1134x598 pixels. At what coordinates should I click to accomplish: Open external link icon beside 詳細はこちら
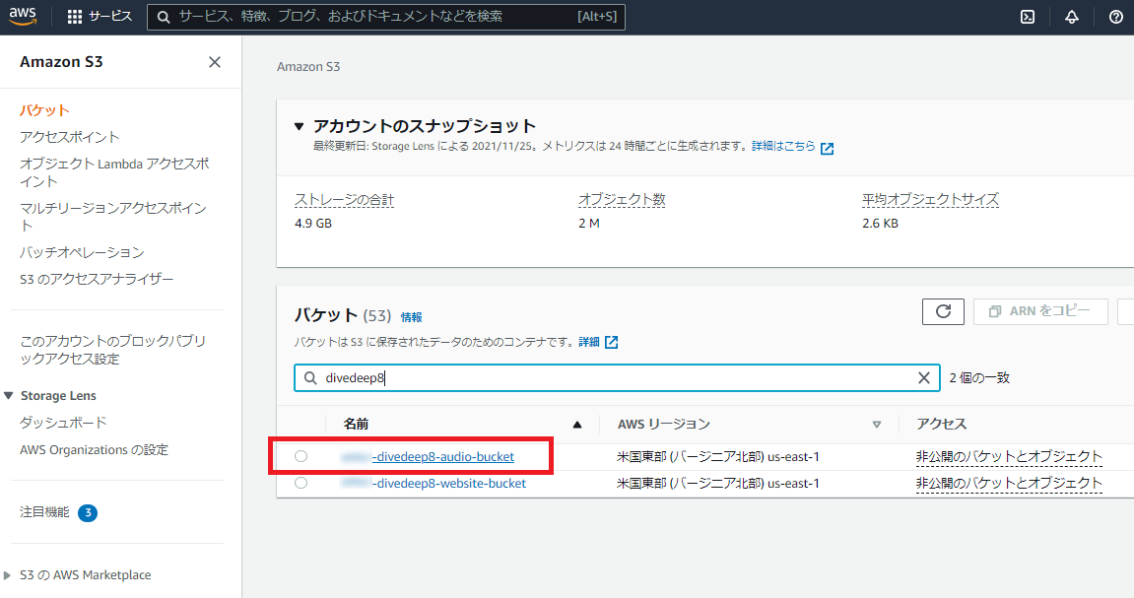pyautogui.click(x=828, y=148)
